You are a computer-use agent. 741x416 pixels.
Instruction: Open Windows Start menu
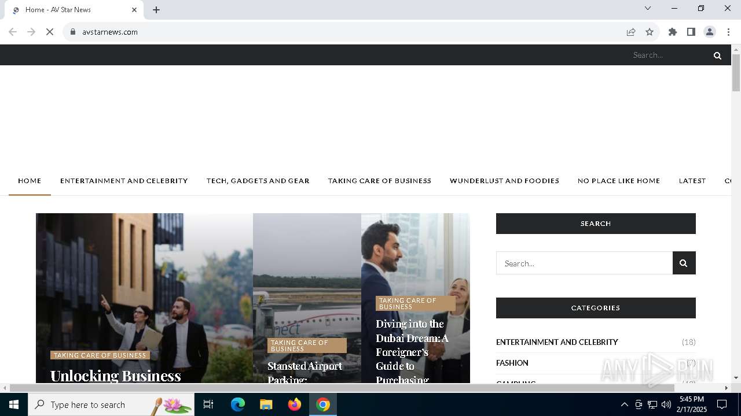click(14, 404)
